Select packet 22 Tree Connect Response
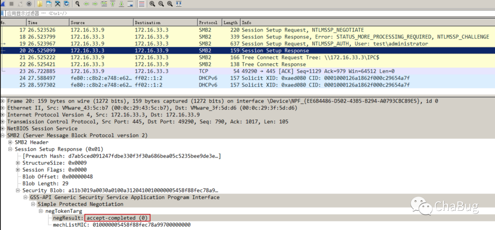Viewport: 495px width, 230px height. click(x=247, y=64)
